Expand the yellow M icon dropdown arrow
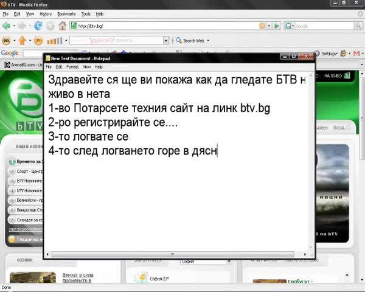Screen dimensions: 365x292 14,41
